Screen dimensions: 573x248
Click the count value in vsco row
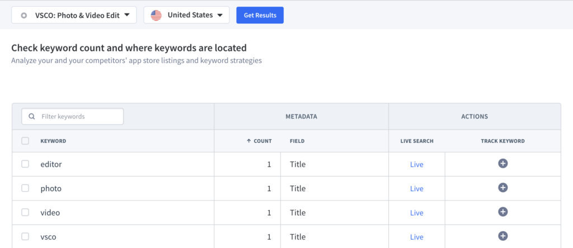pos(269,237)
